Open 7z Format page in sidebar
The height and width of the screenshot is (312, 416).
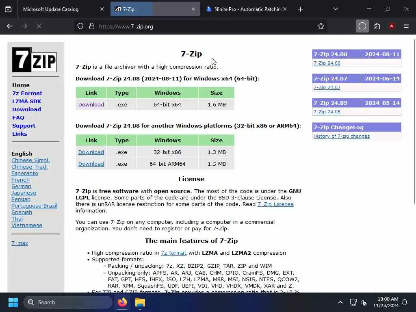[27, 93]
